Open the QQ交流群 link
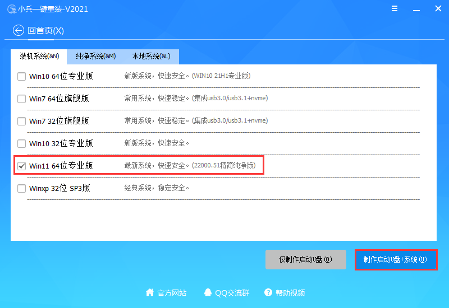The image size is (449, 308). (232, 293)
